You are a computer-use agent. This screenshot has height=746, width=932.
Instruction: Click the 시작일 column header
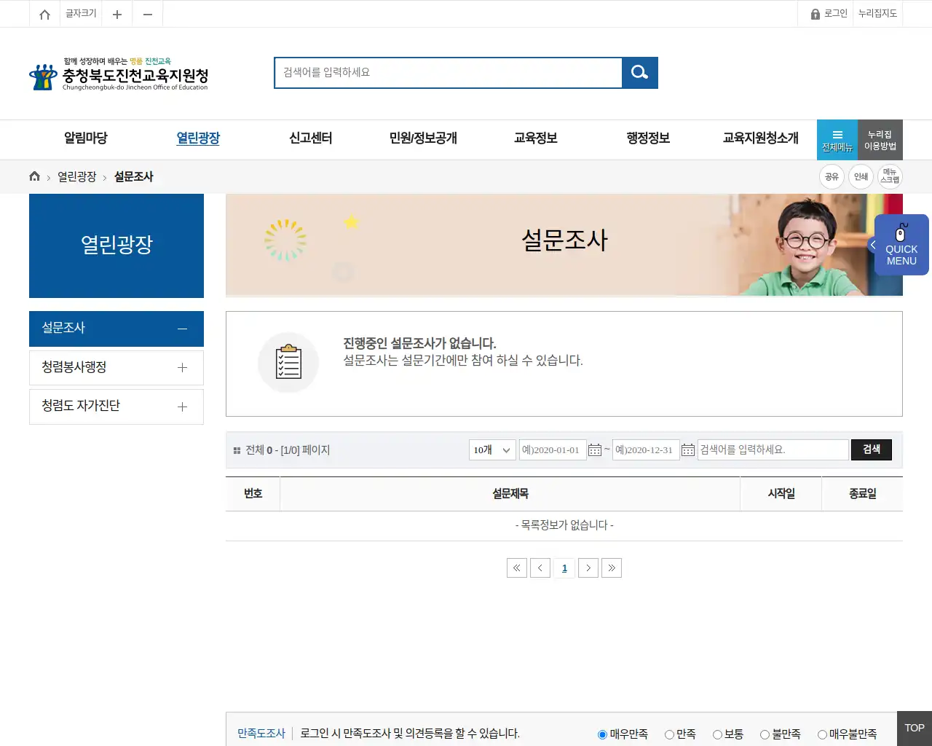pyautogui.click(x=781, y=494)
